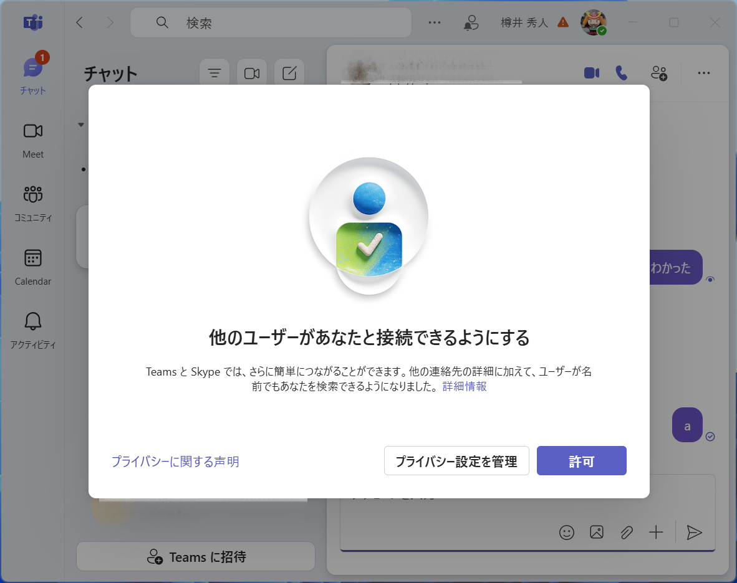Start a Meet Now video session

pos(251,72)
